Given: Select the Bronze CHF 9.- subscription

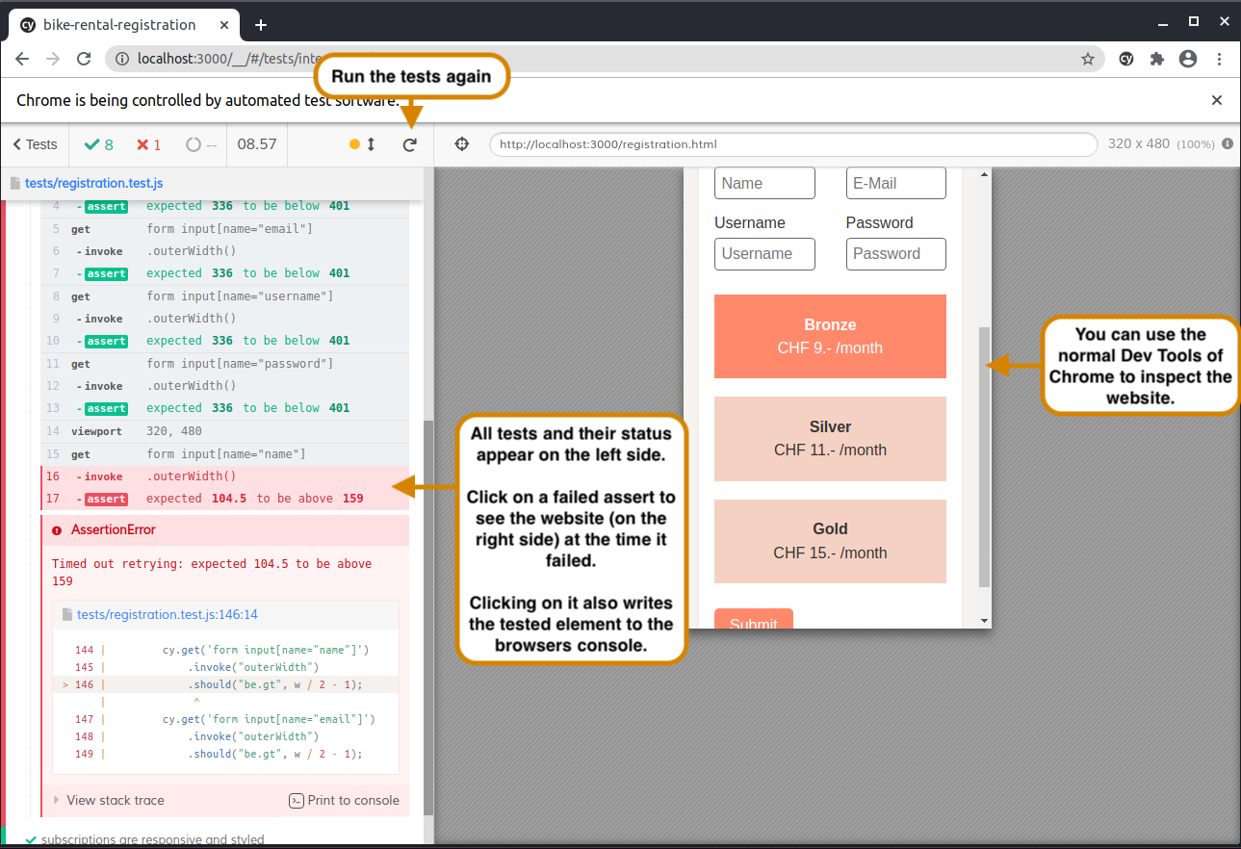Looking at the screenshot, I should coord(830,336).
